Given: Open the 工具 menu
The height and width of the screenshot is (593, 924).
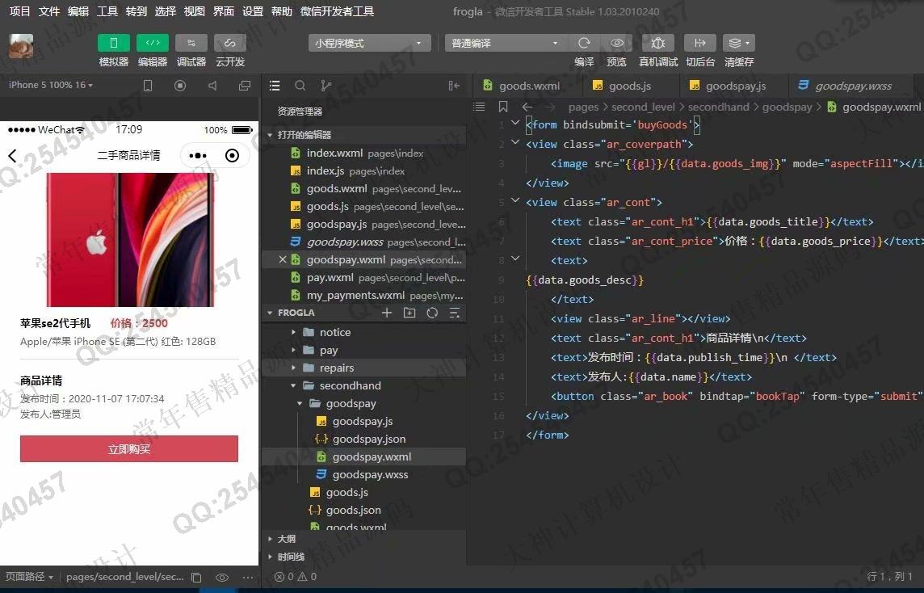Looking at the screenshot, I should click(x=107, y=11).
